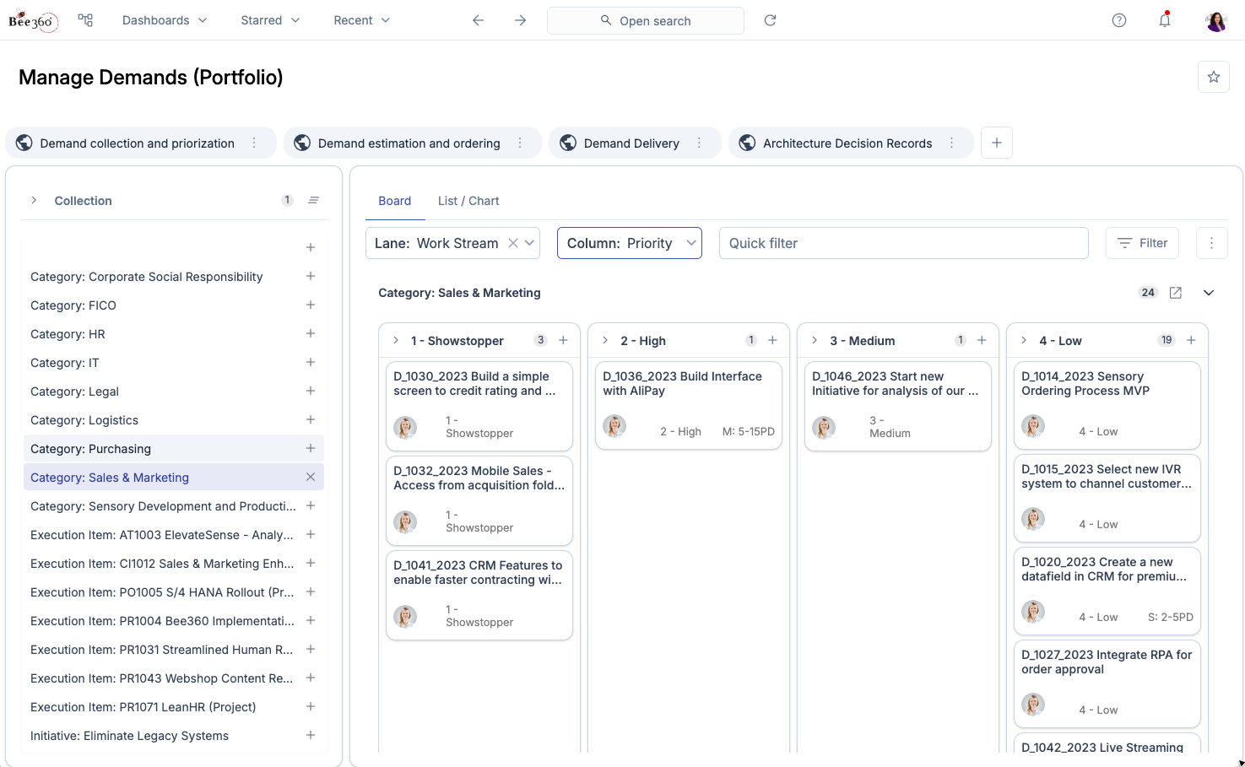Add a new dashboard tab with plus
Screen dimensions: 1245x767
point(997,143)
